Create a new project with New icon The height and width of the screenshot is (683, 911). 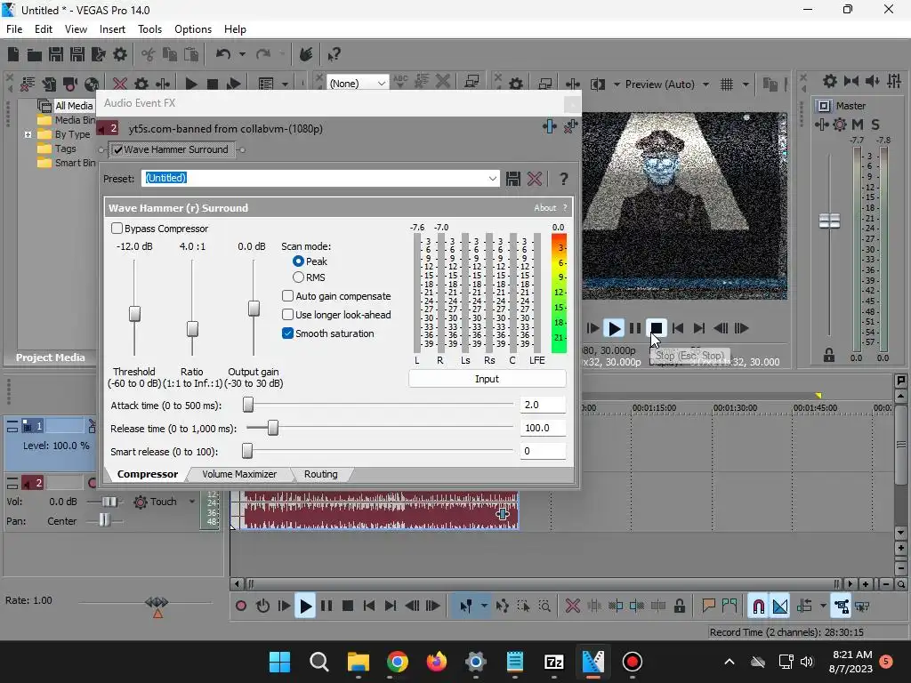[13, 54]
